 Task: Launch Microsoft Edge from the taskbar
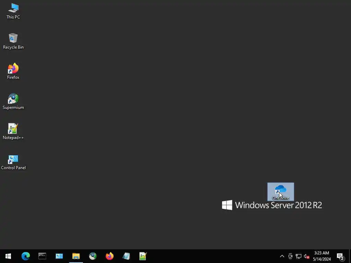tap(25, 256)
